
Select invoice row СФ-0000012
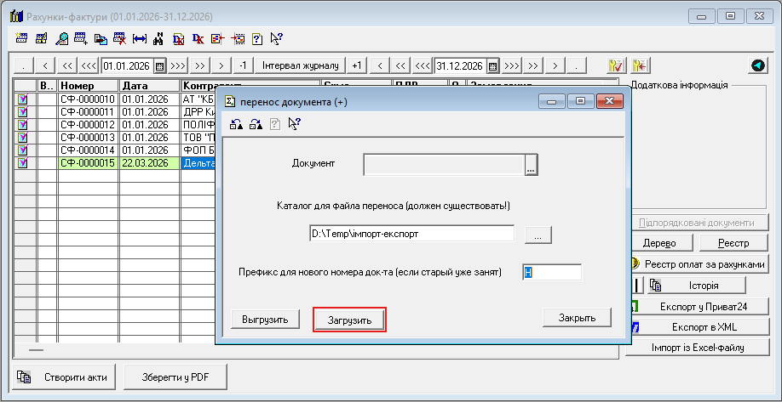pos(88,124)
